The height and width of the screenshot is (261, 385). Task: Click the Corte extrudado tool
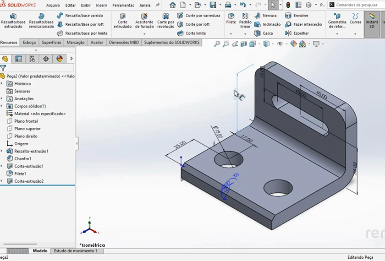pyautogui.click(x=122, y=20)
